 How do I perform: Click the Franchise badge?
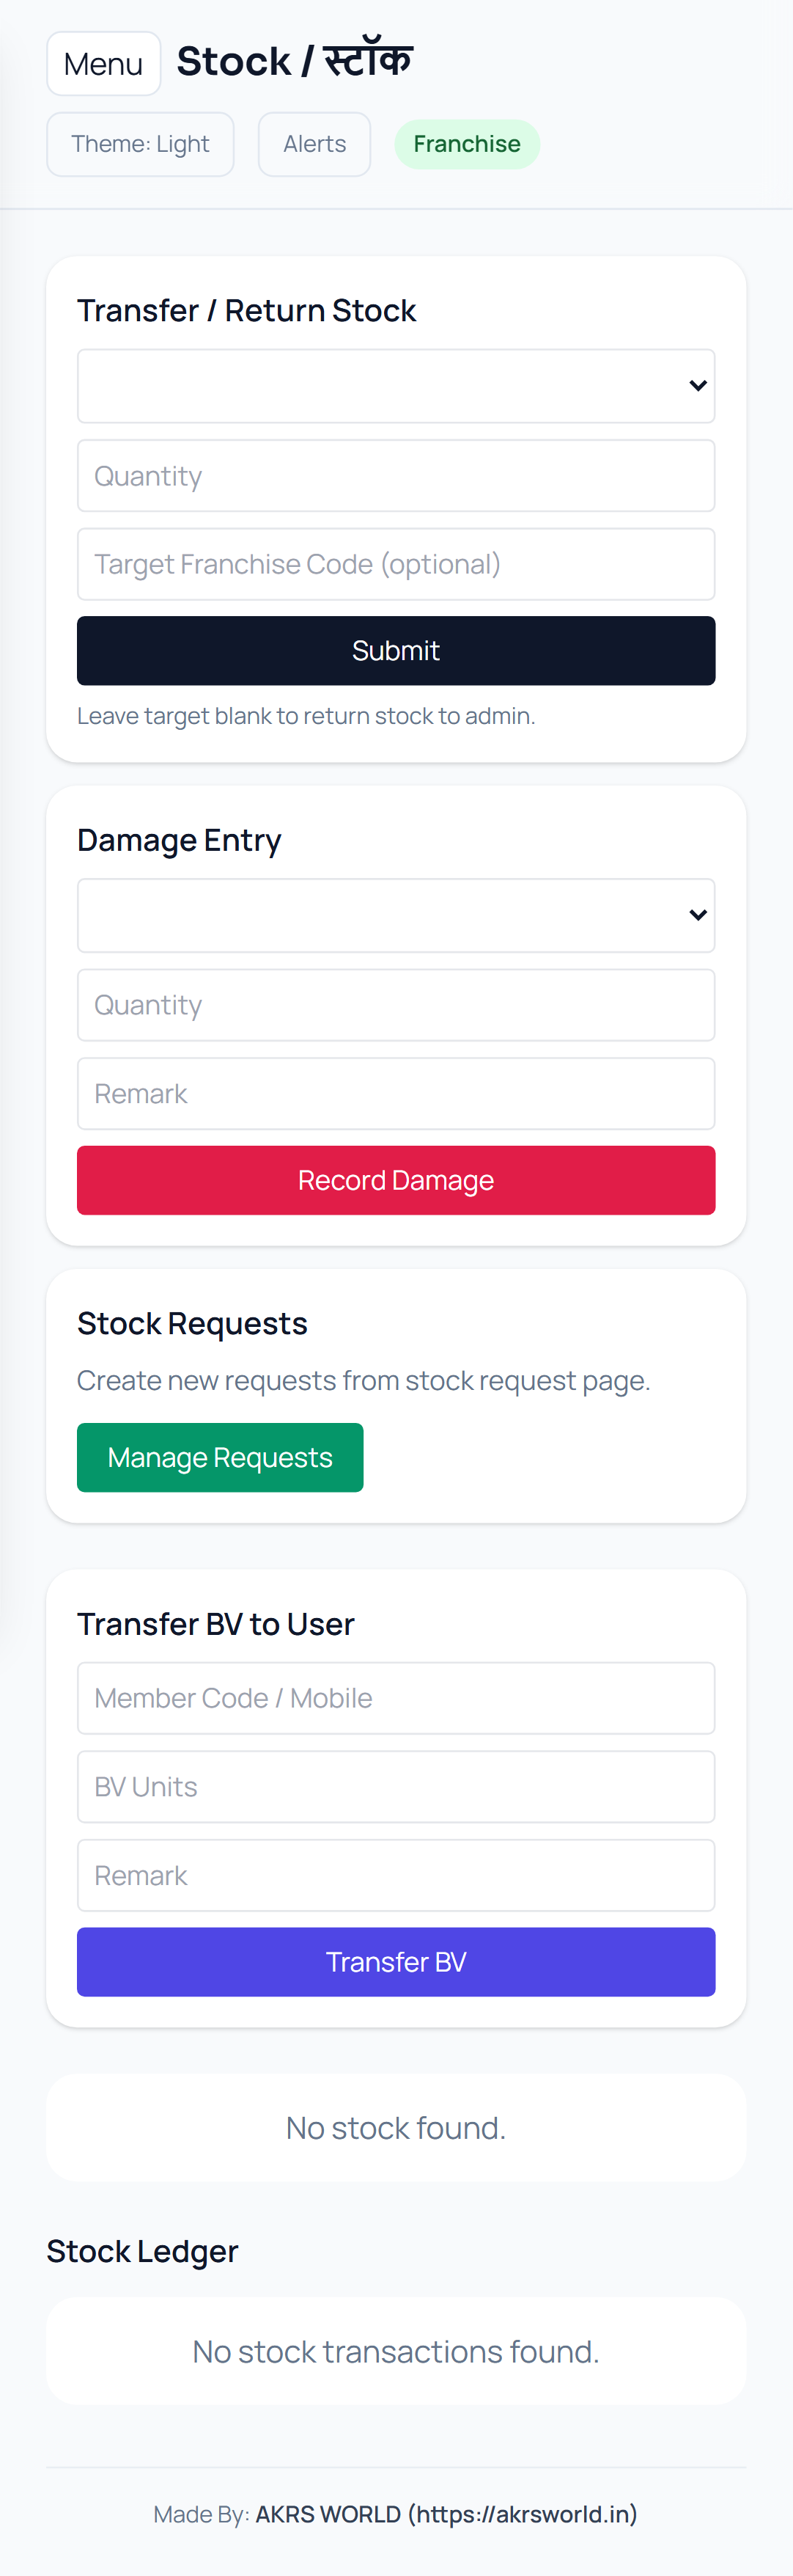[x=466, y=144]
